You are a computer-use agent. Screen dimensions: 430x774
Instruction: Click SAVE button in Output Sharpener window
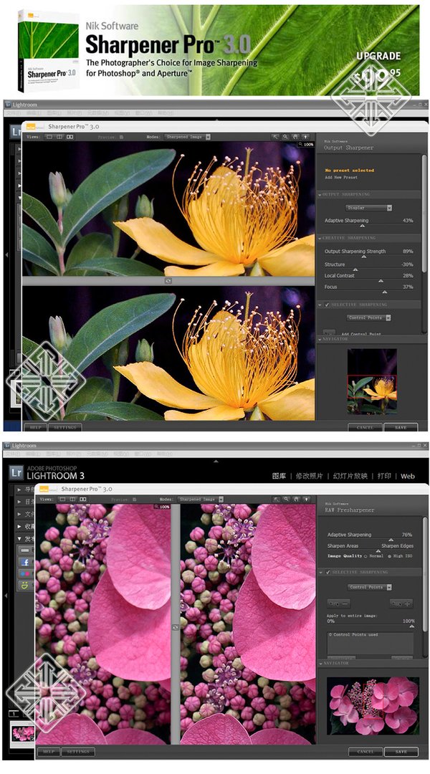click(401, 427)
